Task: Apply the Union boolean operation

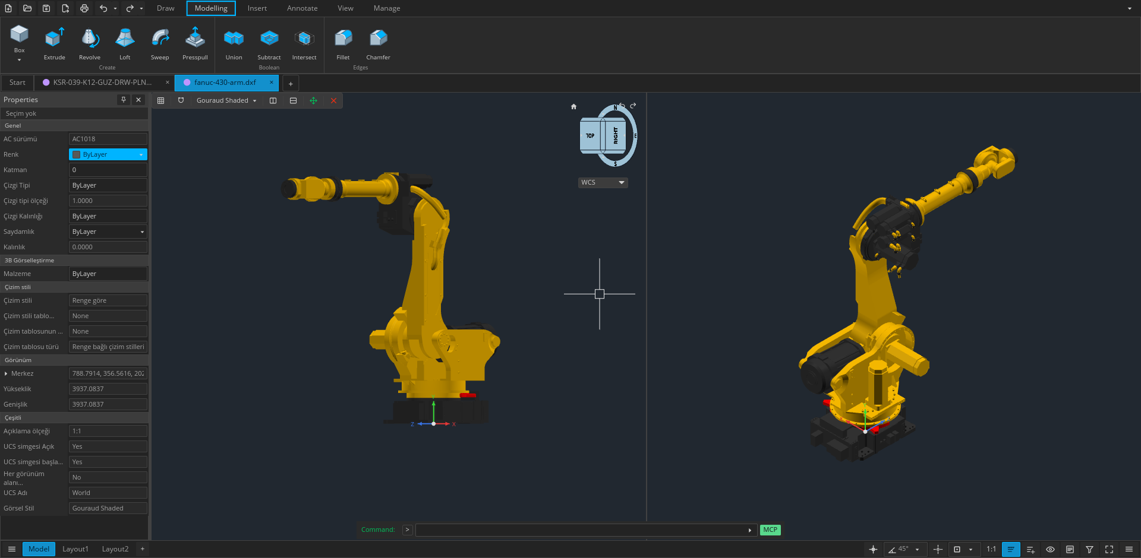Action: point(234,44)
